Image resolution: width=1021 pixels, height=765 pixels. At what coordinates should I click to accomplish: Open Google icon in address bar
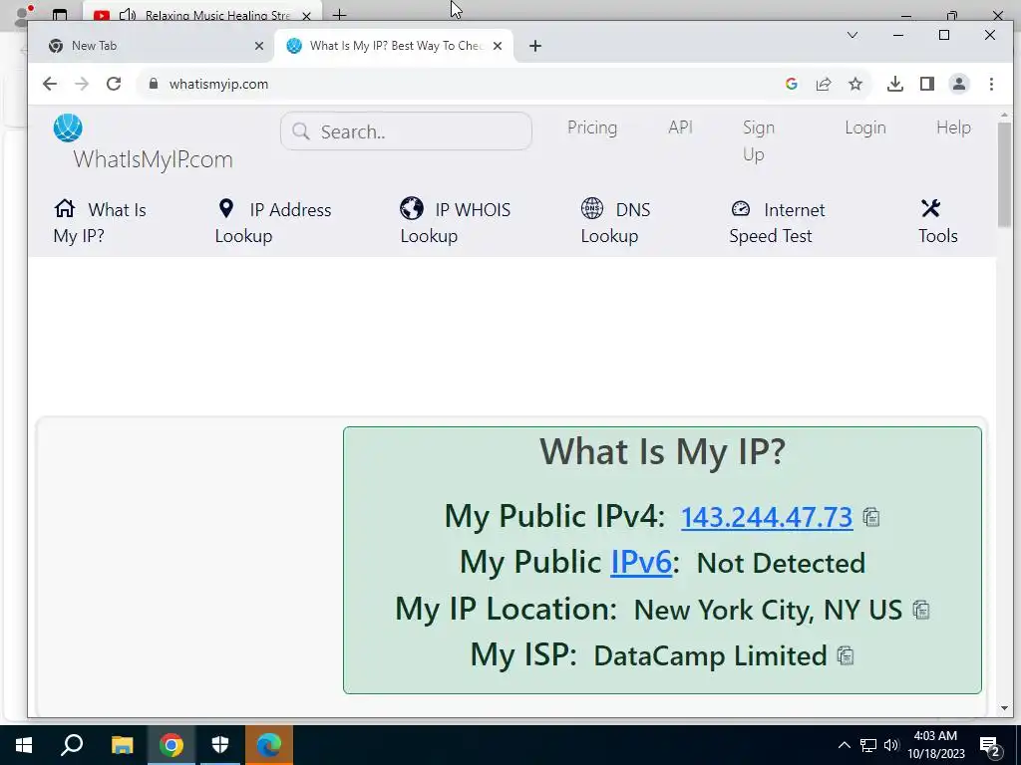click(791, 84)
